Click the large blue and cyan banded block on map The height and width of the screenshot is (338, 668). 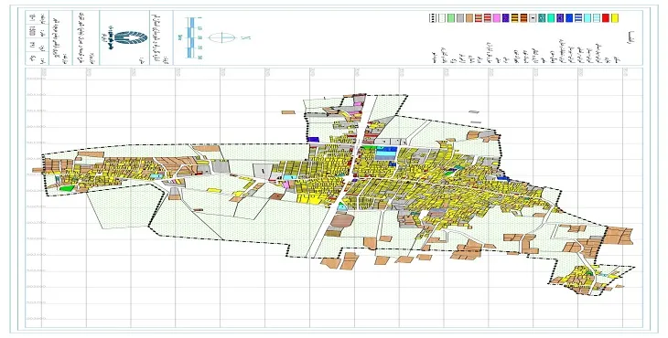click(386, 153)
